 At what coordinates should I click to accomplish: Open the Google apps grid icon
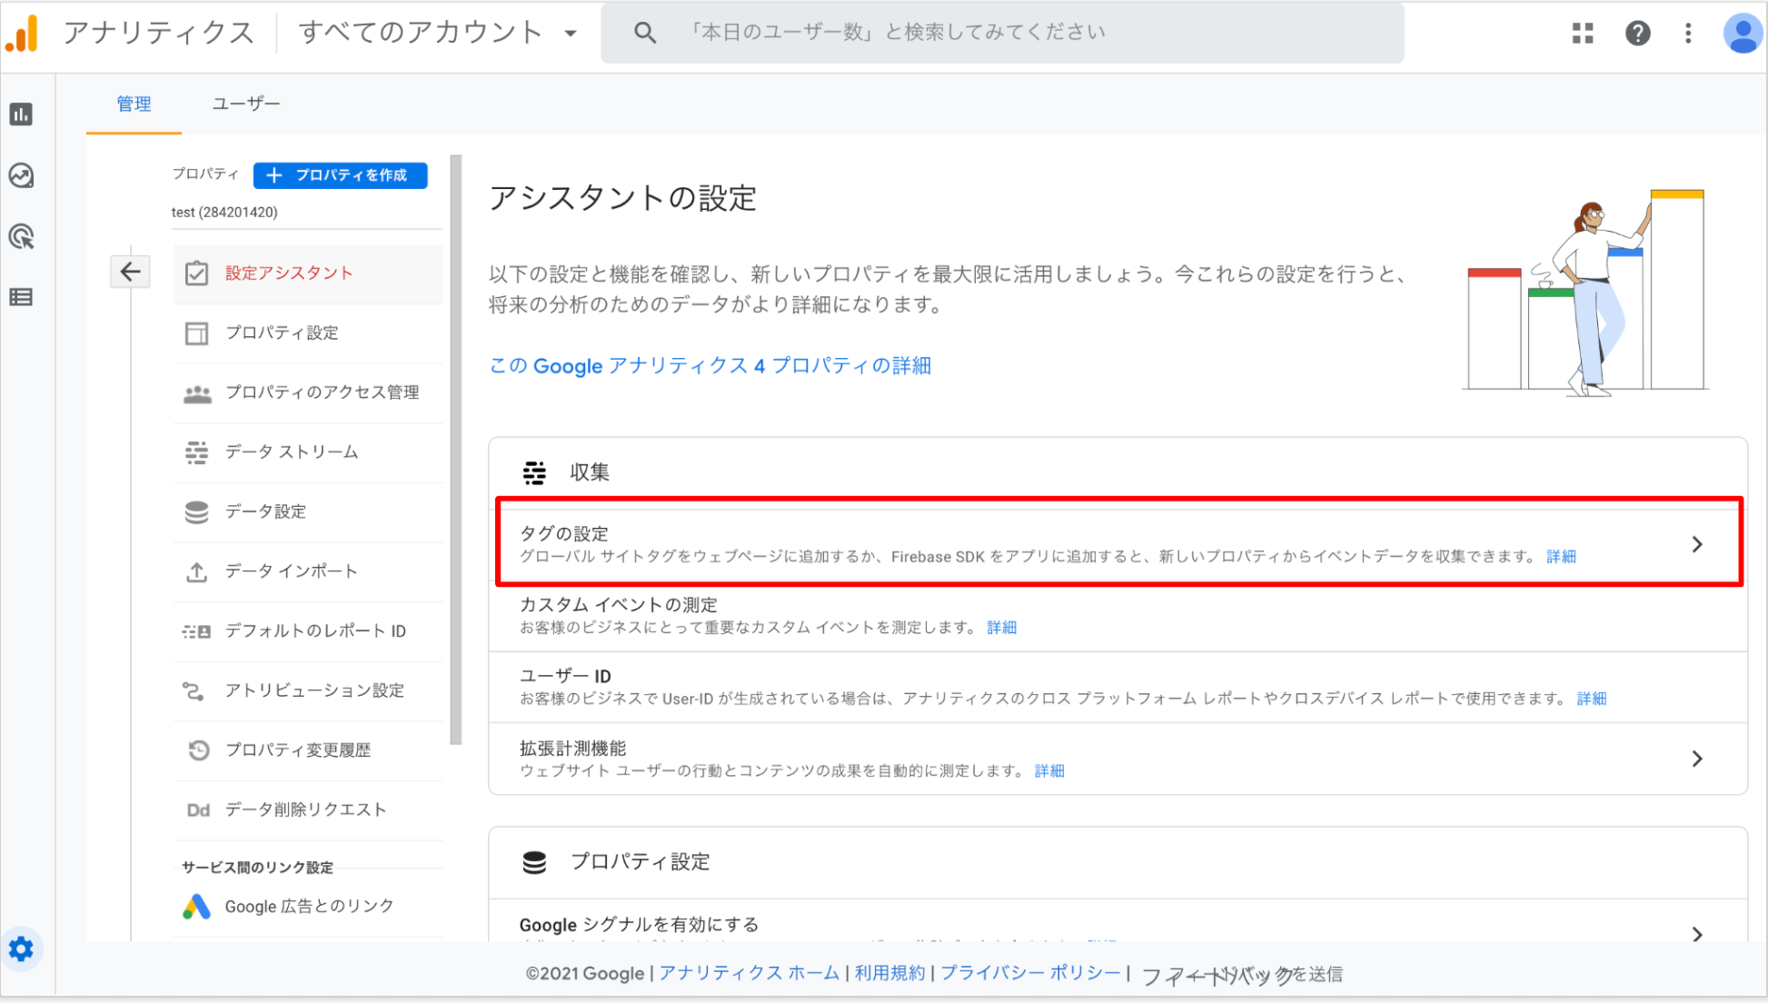(x=1583, y=34)
